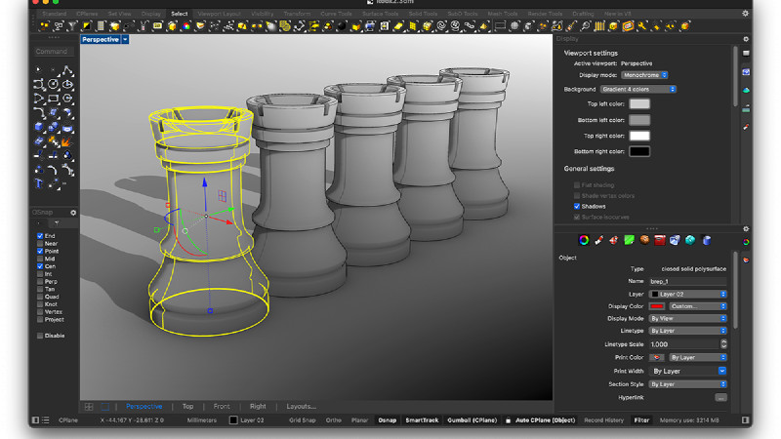This screenshot has height=439, width=781.
Task: Click the color wheel icon in Properties panel
Action: (x=584, y=239)
